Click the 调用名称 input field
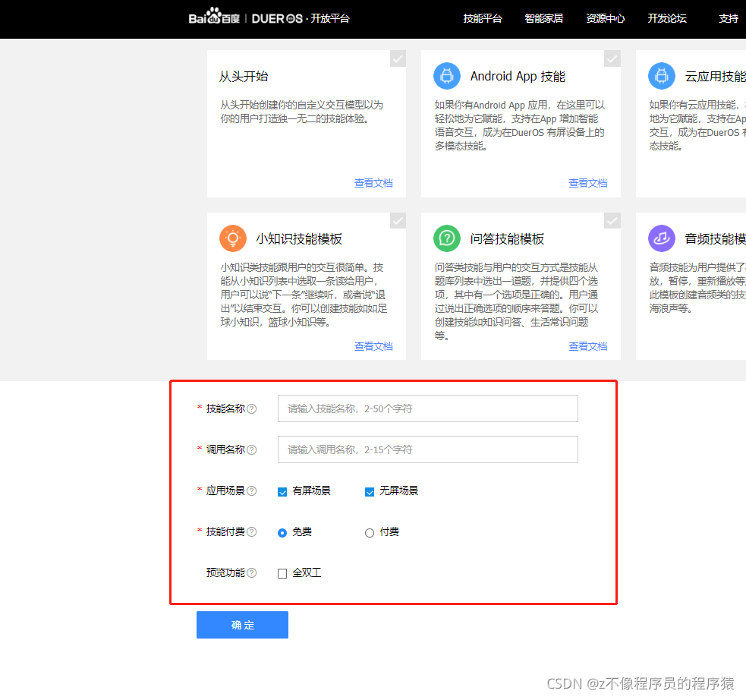Screen dimensions: 746x697 [428, 449]
